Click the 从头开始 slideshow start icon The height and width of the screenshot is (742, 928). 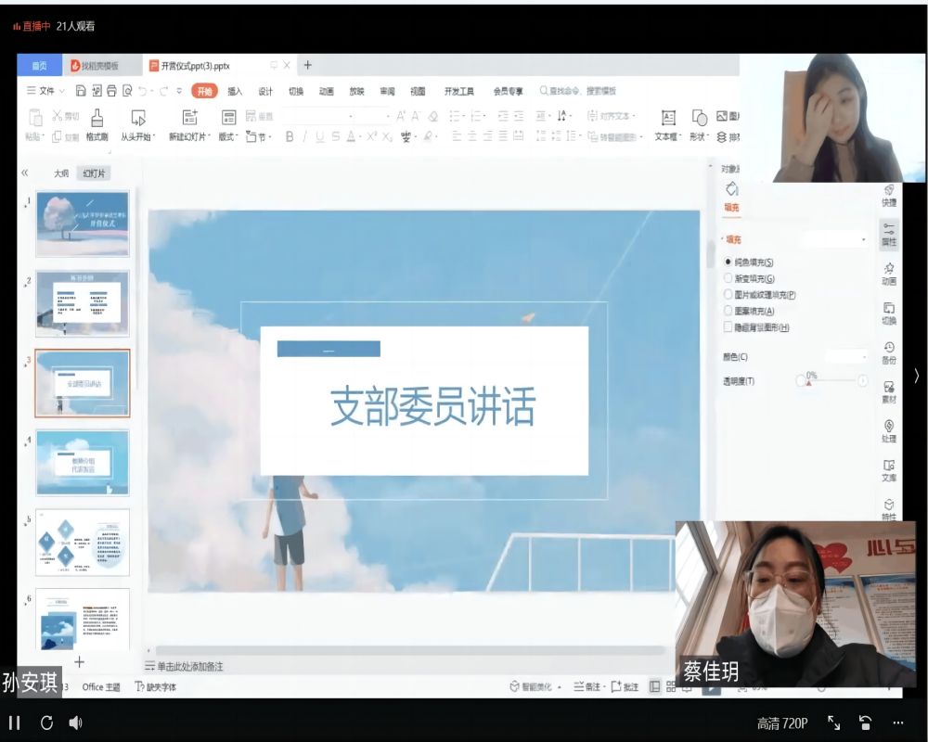138,118
